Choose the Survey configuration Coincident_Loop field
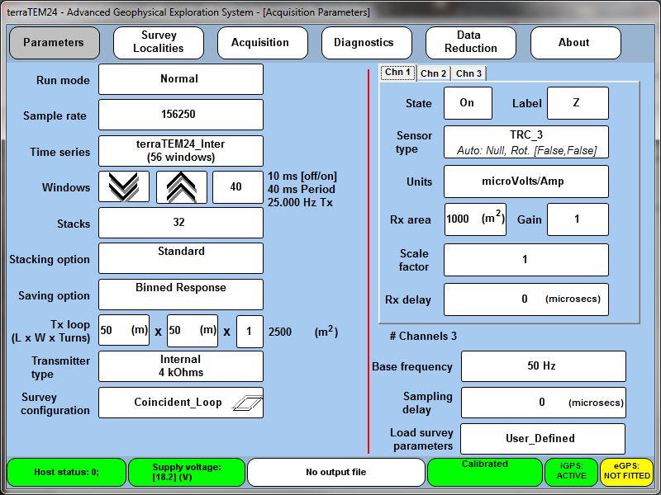Screen dimensions: 661x495 [x=181, y=403]
